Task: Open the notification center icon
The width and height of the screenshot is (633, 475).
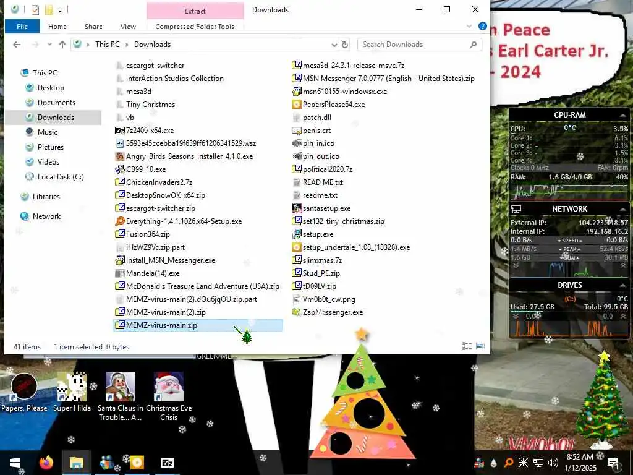Action: click(613, 463)
